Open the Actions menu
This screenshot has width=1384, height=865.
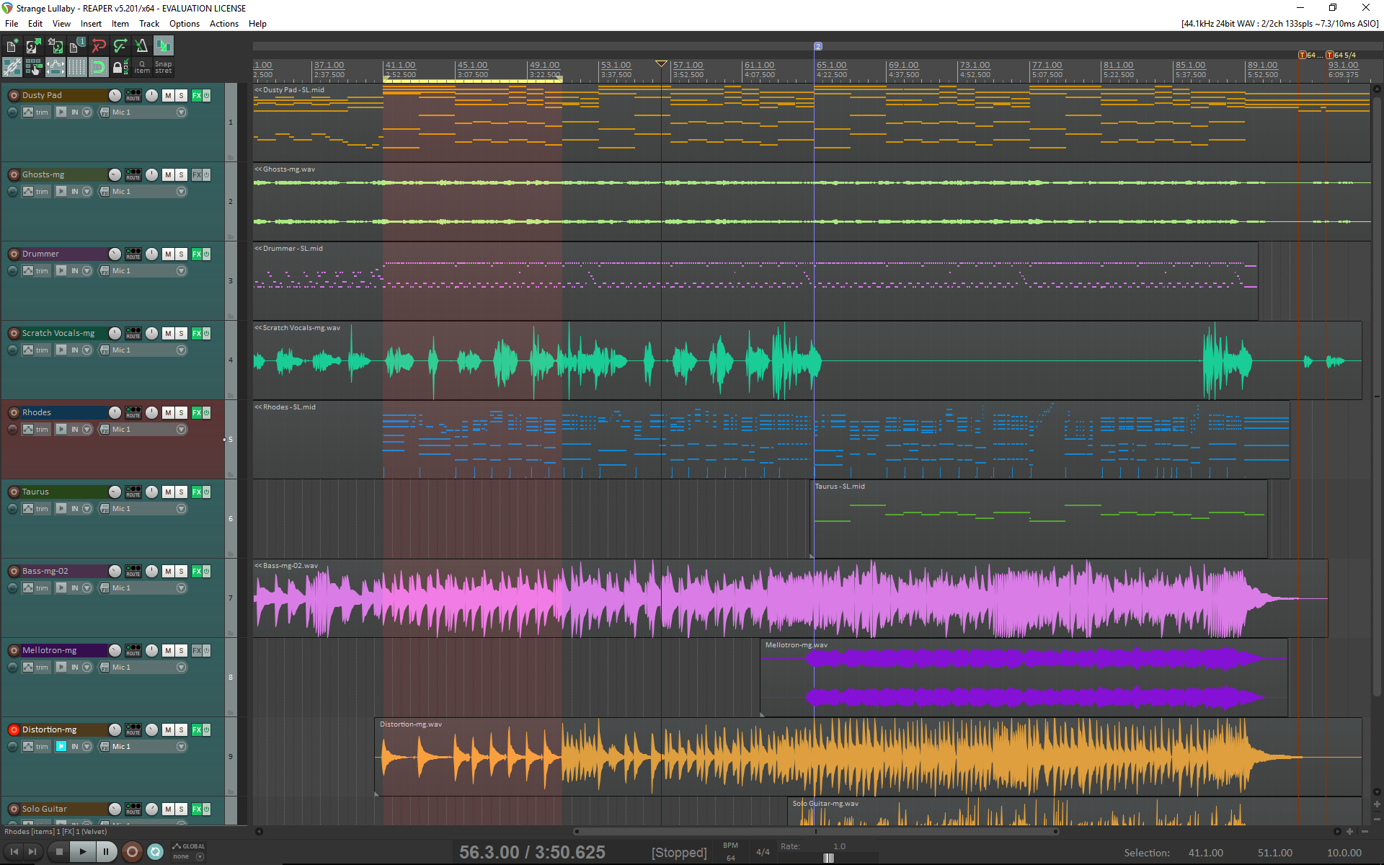pos(224,24)
